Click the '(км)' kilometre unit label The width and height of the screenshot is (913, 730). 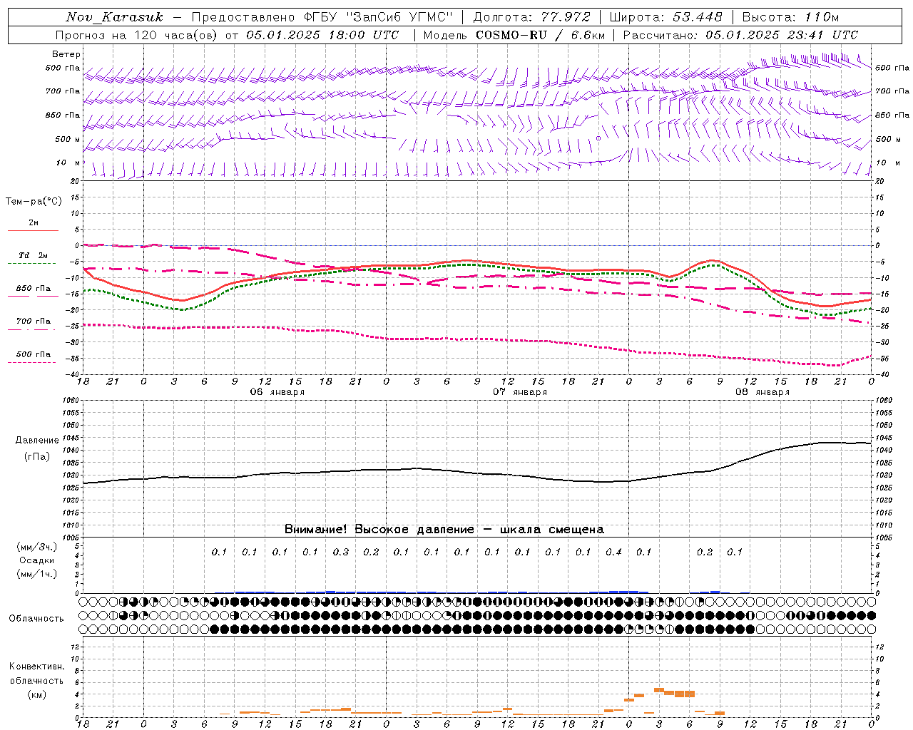pos(37,694)
